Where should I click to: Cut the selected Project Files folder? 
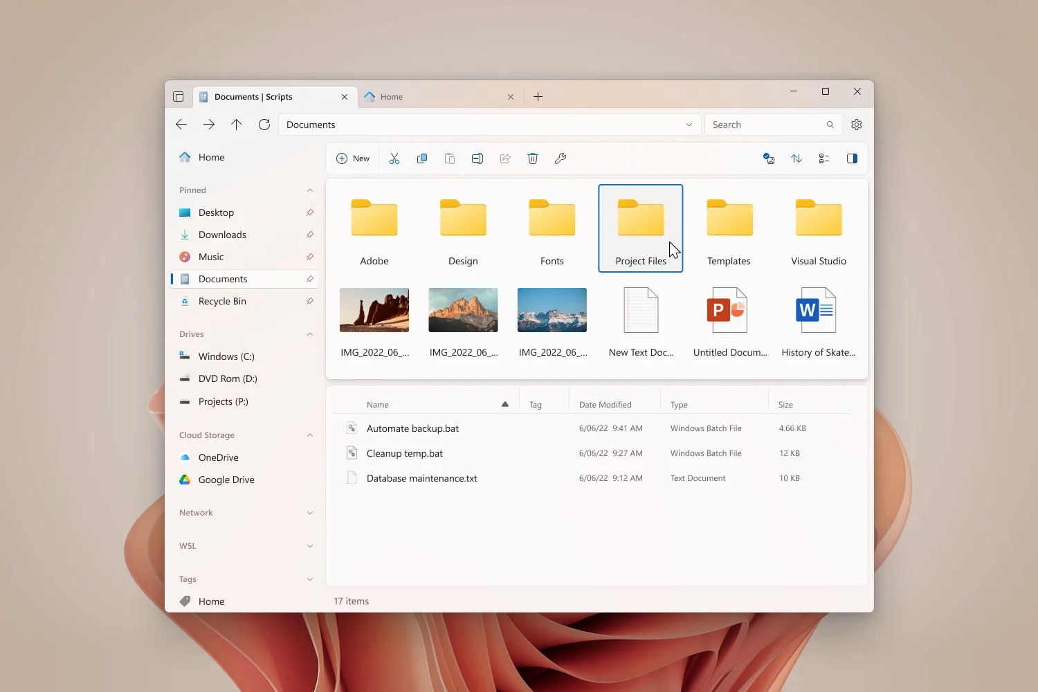(394, 158)
